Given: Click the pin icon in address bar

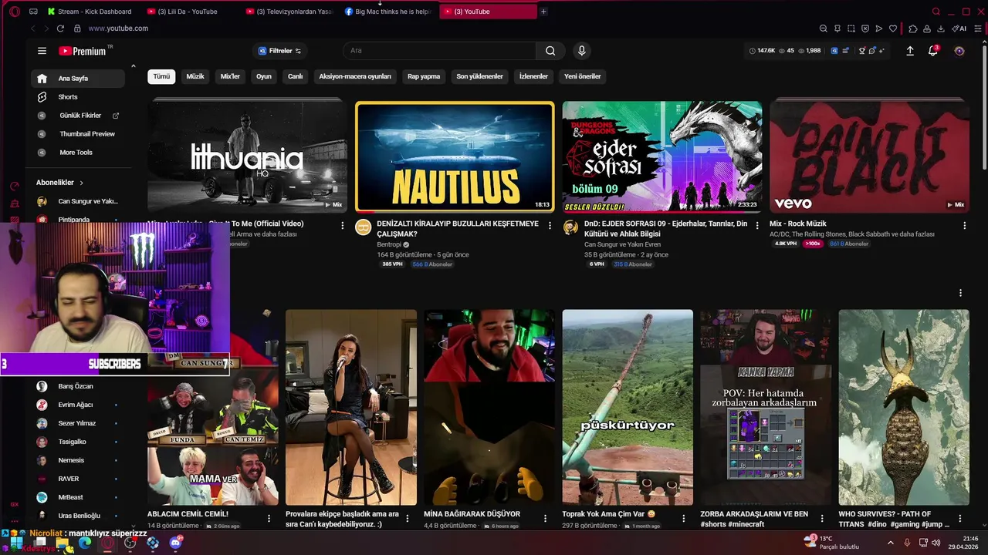Looking at the screenshot, I should (x=837, y=29).
